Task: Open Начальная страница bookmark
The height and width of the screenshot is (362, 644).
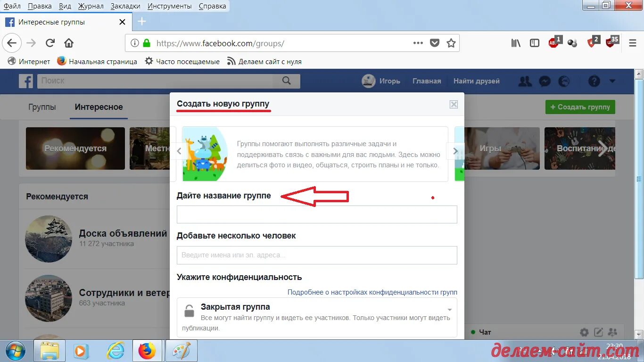Action: pyautogui.click(x=97, y=61)
